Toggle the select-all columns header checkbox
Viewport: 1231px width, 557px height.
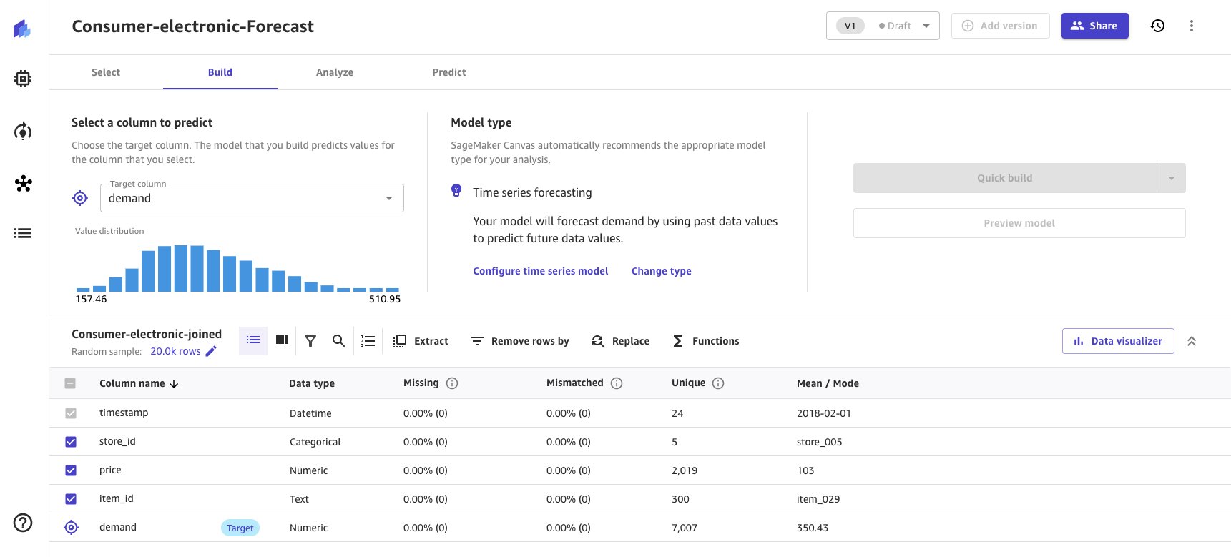click(70, 383)
